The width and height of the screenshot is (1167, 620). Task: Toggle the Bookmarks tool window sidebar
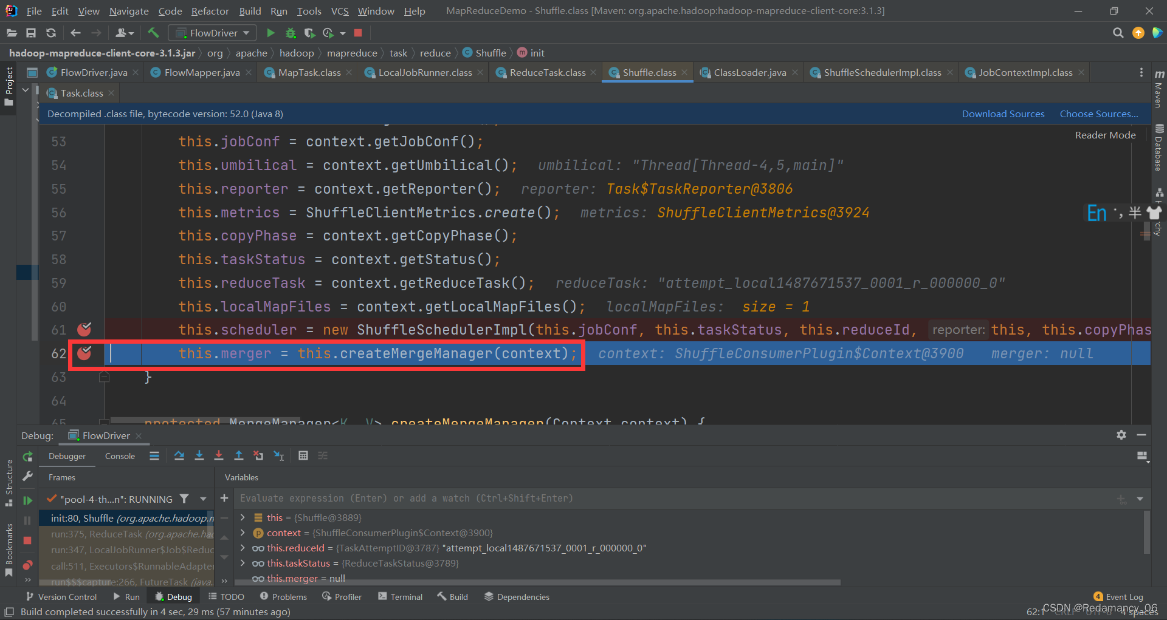click(x=9, y=550)
